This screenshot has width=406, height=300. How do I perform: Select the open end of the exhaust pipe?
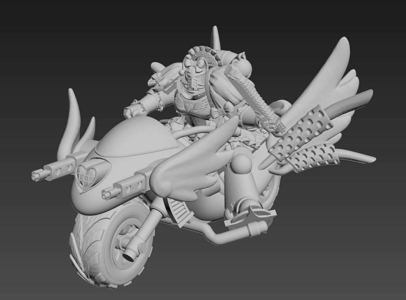[x=130, y=256]
